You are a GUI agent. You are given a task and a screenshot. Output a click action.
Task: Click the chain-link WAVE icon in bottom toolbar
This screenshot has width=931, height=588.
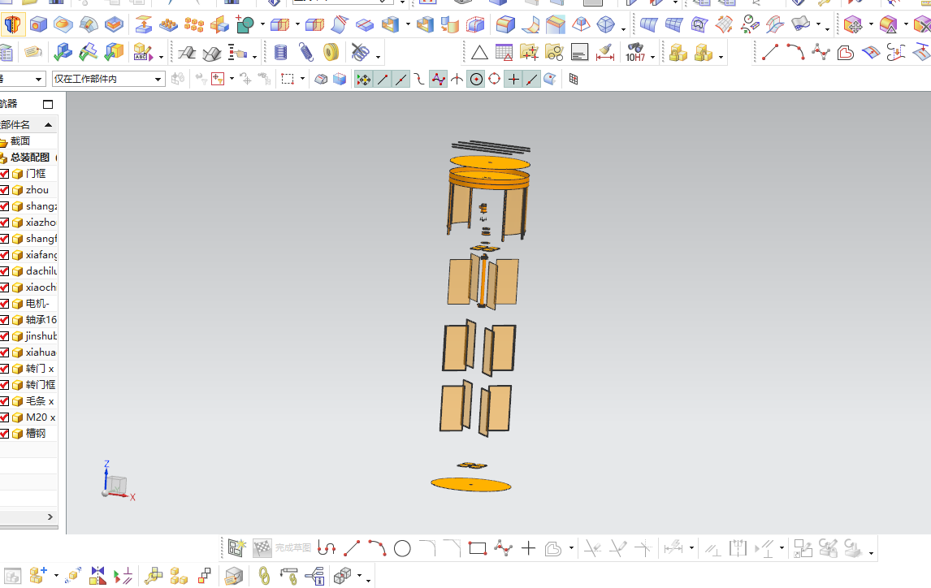pos(264,576)
